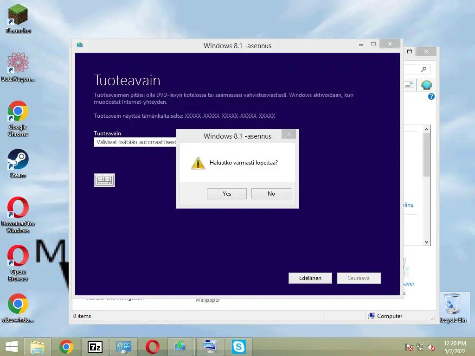Close the Windows 8.1 -asennus window
The height and width of the screenshot is (356, 475).
(390, 44)
